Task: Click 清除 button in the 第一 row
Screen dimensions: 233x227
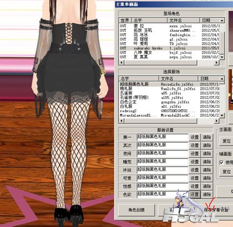Action: (207, 138)
